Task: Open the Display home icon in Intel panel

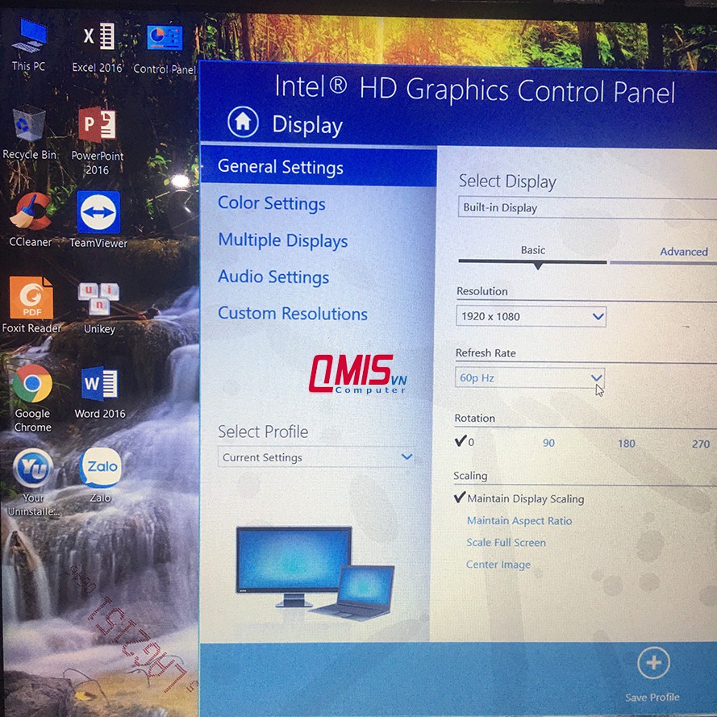Action: [242, 123]
